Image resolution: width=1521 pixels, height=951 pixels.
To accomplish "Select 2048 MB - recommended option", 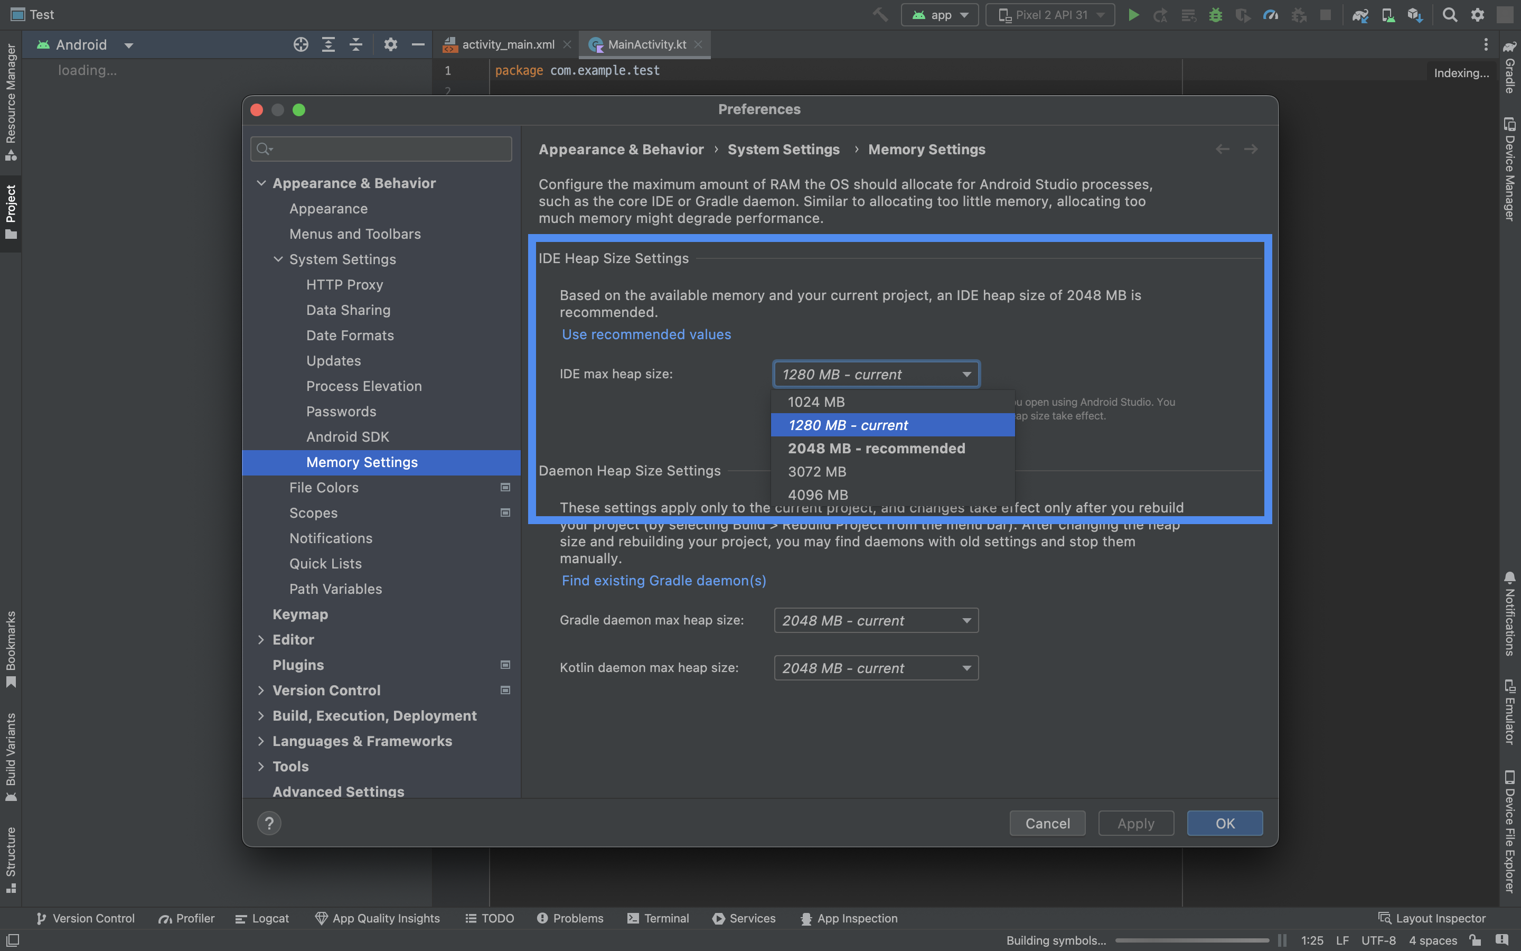I will click(893, 449).
